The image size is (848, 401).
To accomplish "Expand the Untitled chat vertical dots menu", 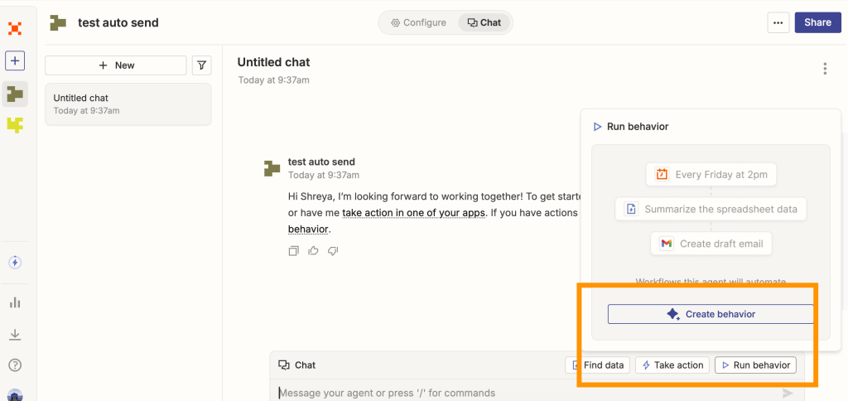I will pos(825,69).
